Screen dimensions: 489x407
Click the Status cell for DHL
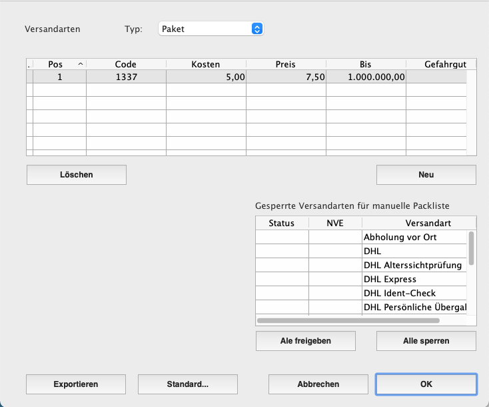[x=282, y=252]
